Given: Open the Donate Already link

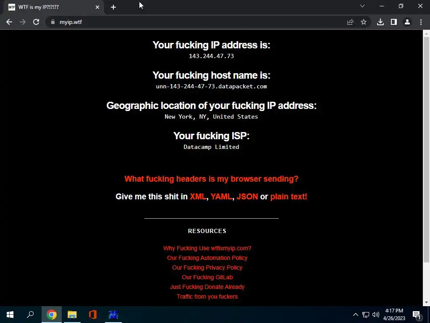Looking at the screenshot, I should coord(207,287).
